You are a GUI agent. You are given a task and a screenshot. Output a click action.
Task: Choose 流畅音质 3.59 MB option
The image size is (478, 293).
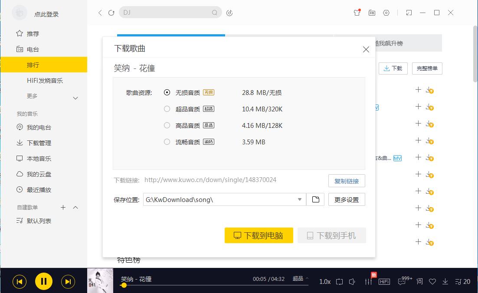pos(167,142)
